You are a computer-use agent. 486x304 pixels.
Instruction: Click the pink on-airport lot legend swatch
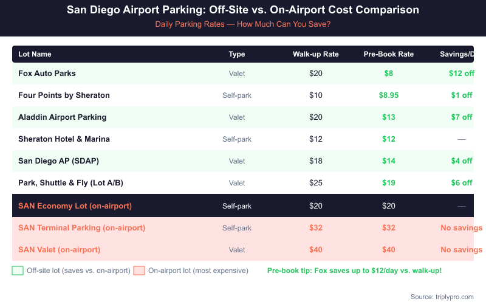point(139,271)
